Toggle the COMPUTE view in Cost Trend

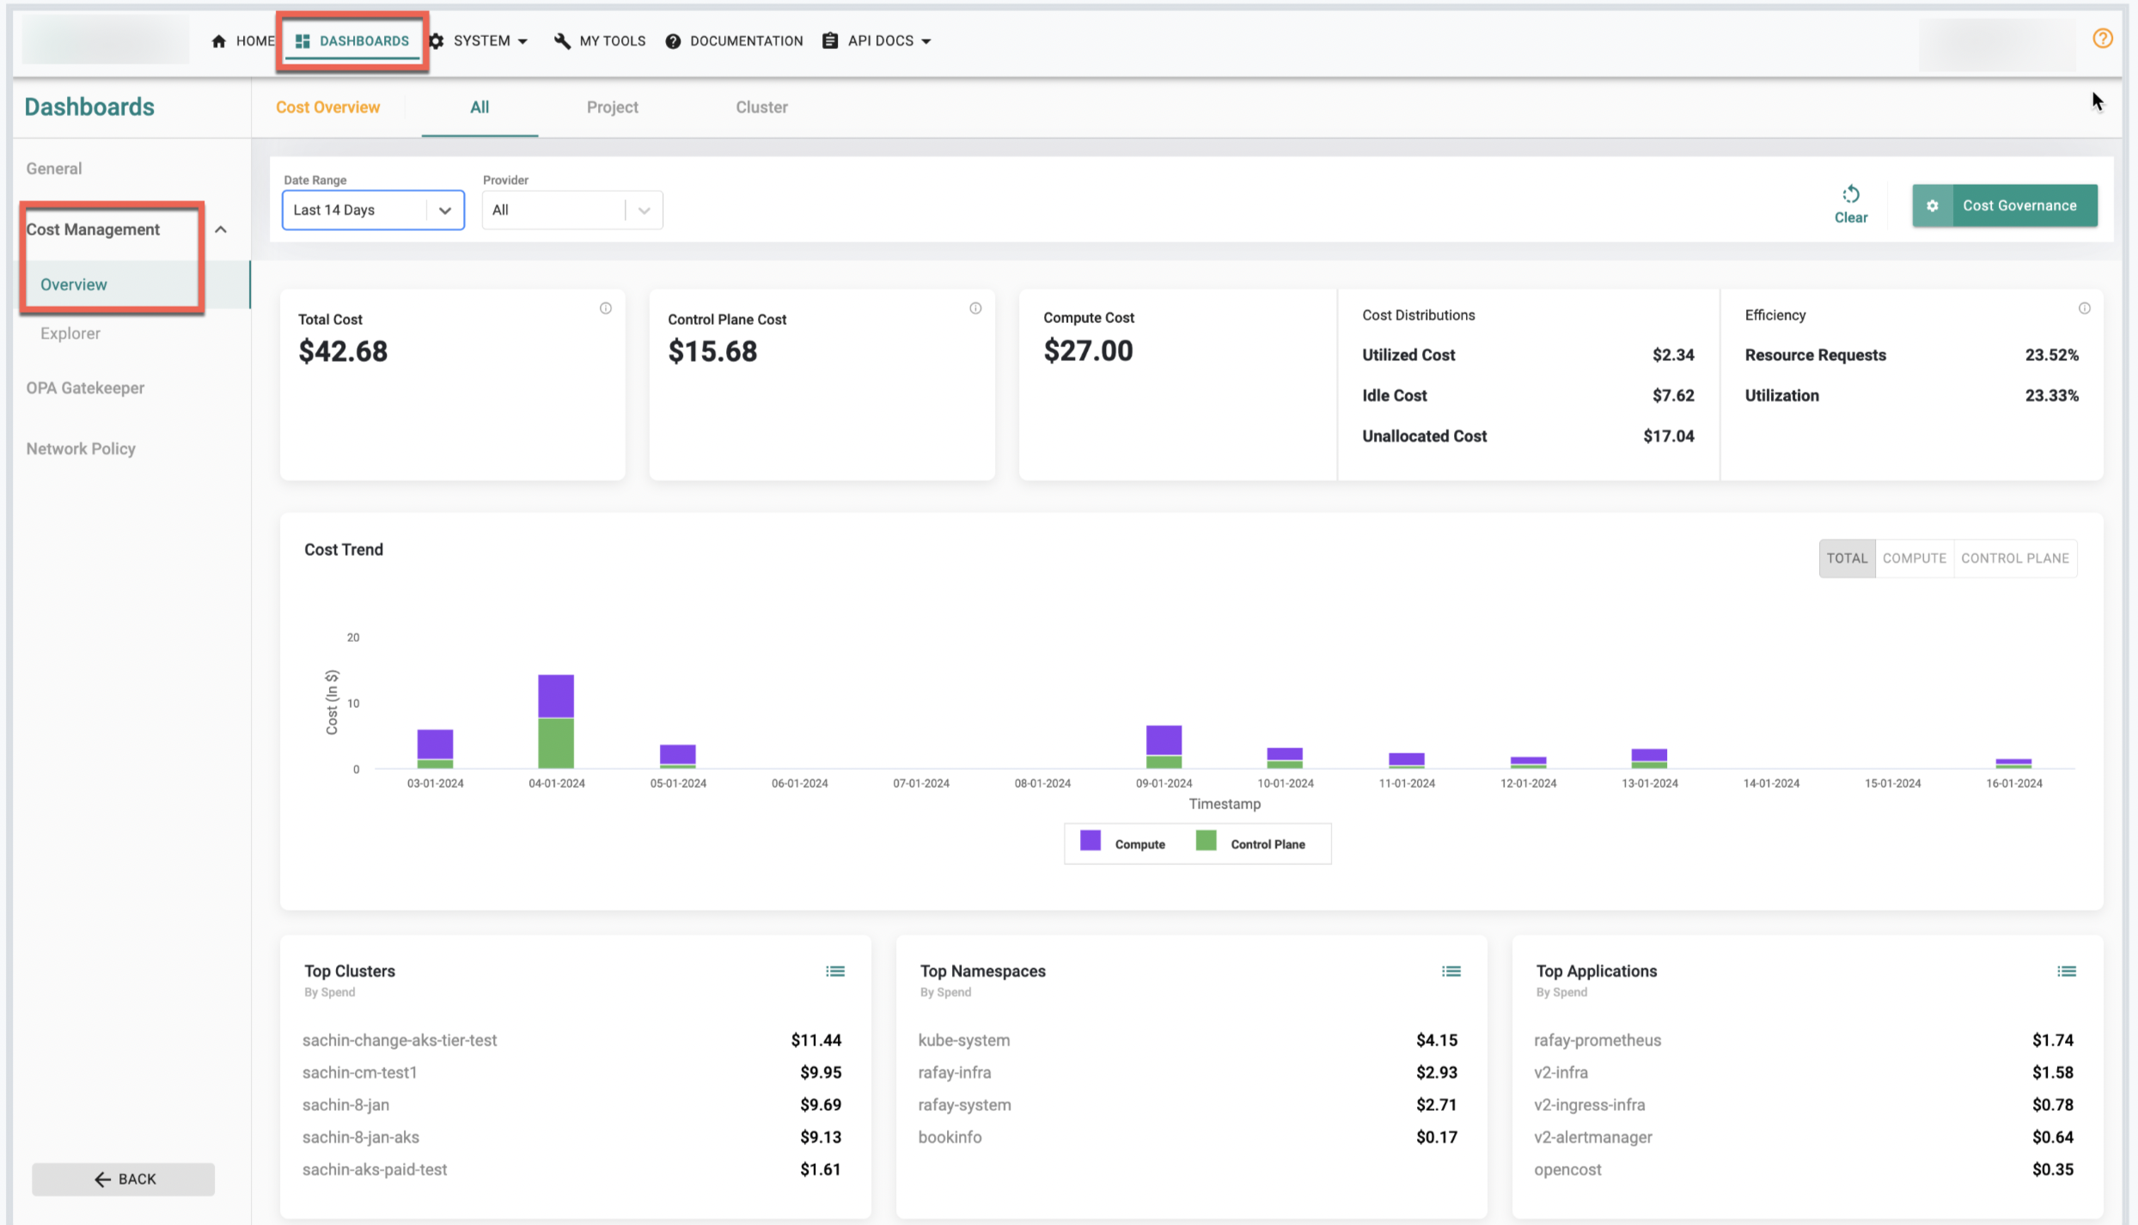pos(1915,558)
